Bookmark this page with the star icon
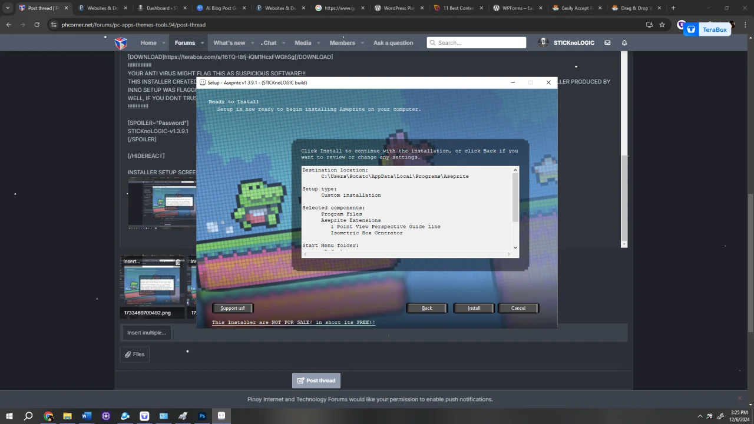Screen dimensions: 754x424 [x=662, y=25]
